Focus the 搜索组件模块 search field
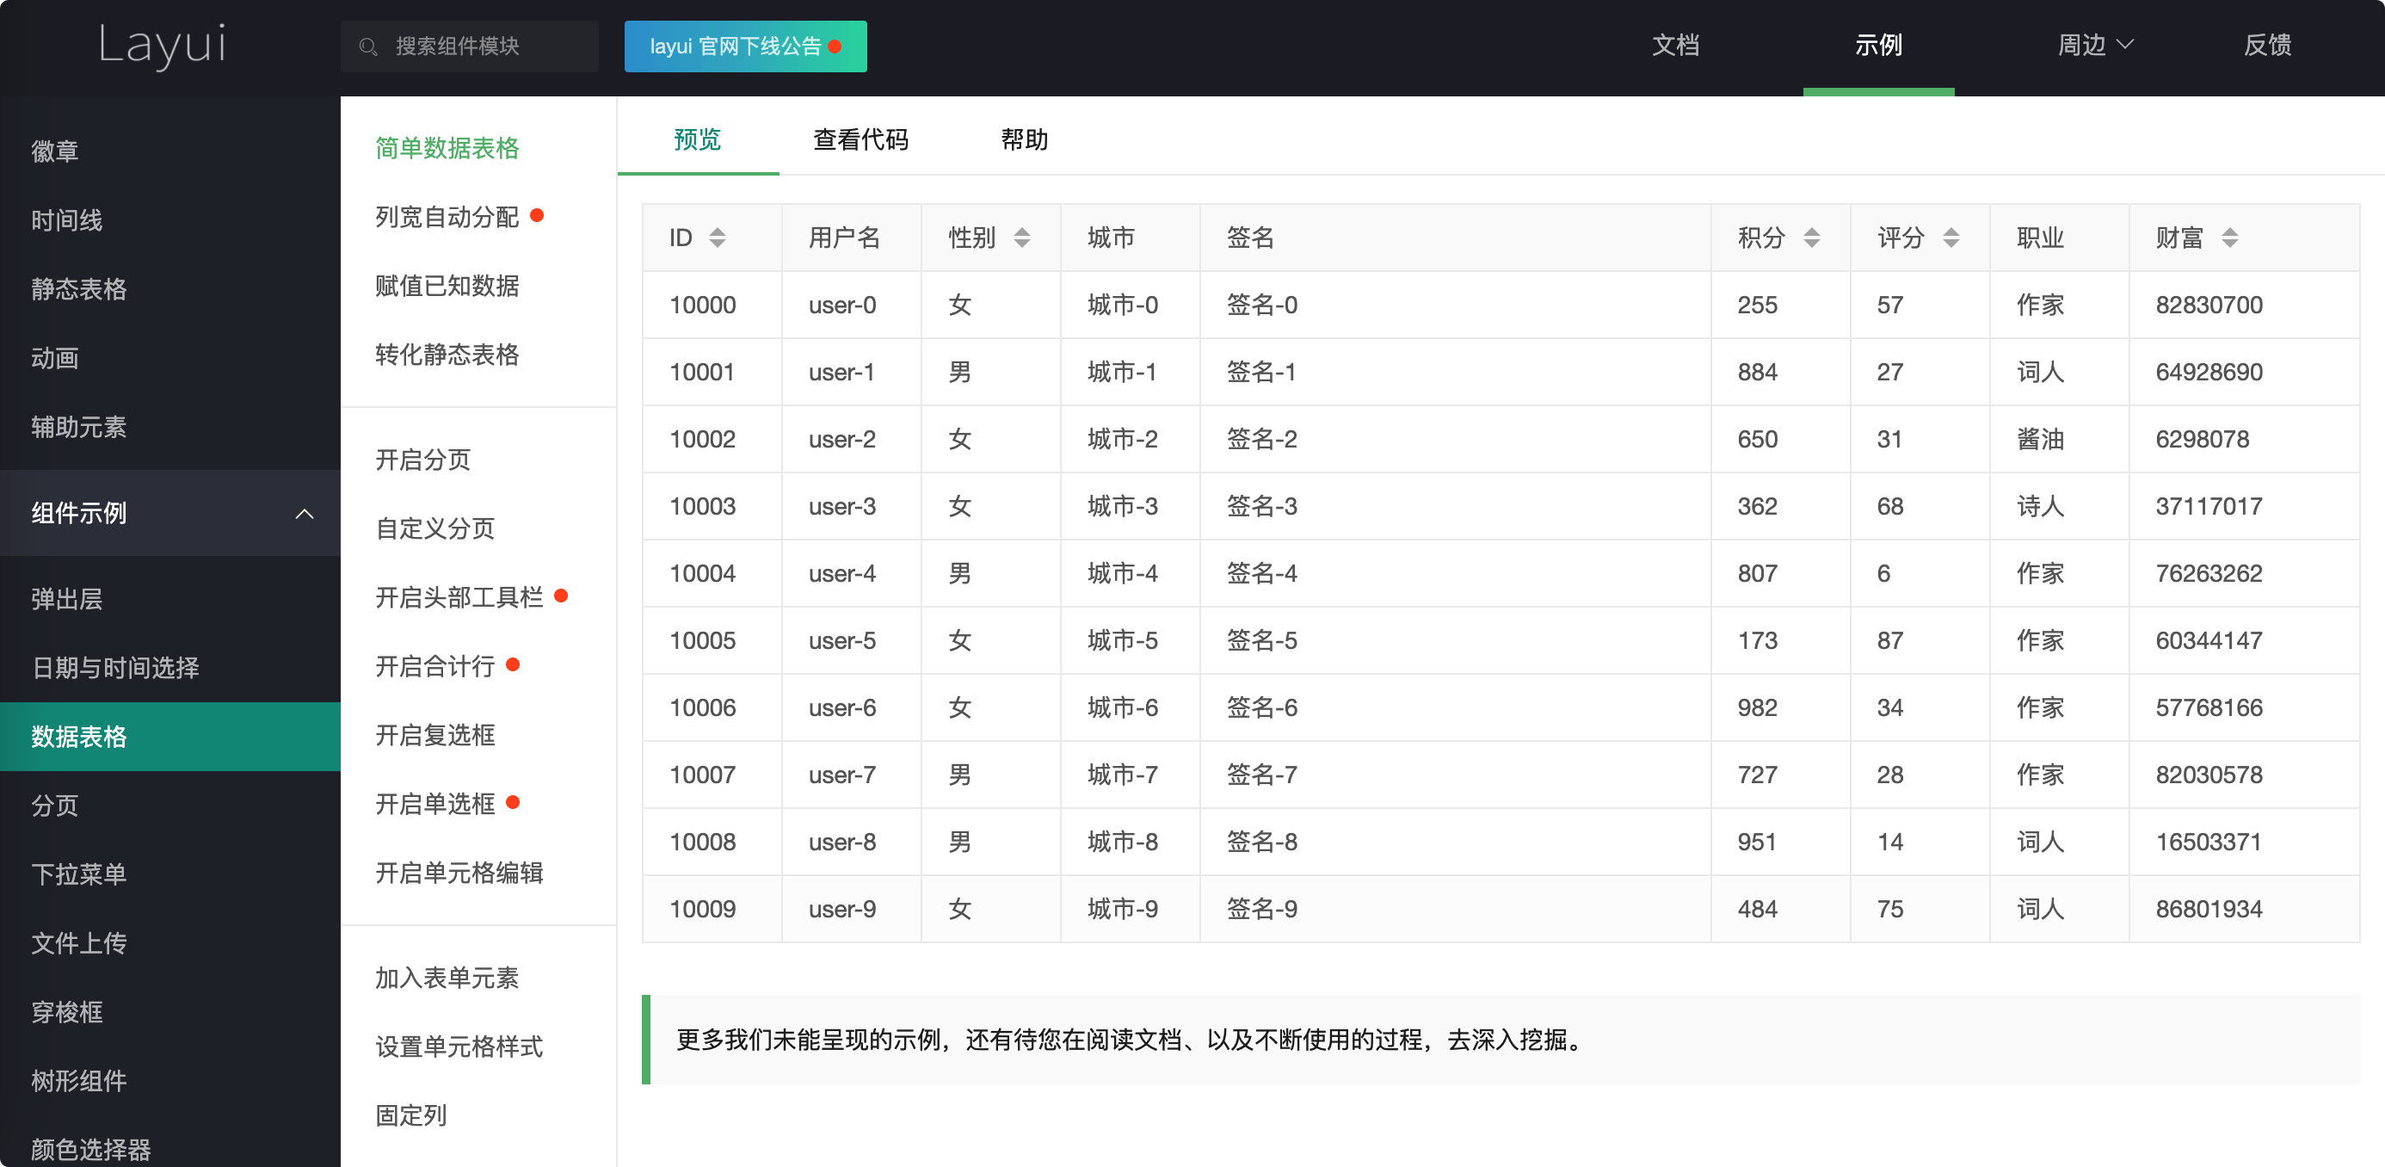 click(x=470, y=46)
